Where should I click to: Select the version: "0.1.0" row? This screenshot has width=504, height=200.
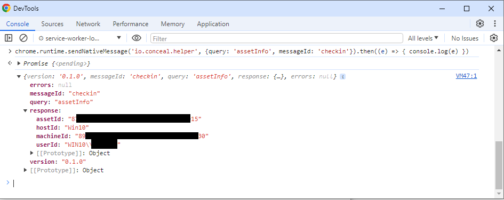[58, 162]
